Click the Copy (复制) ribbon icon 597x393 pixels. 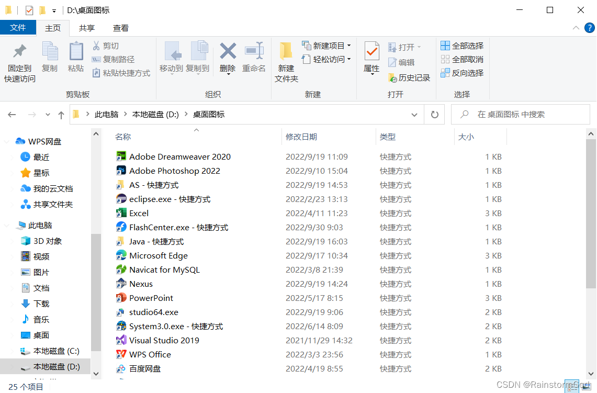click(50, 51)
